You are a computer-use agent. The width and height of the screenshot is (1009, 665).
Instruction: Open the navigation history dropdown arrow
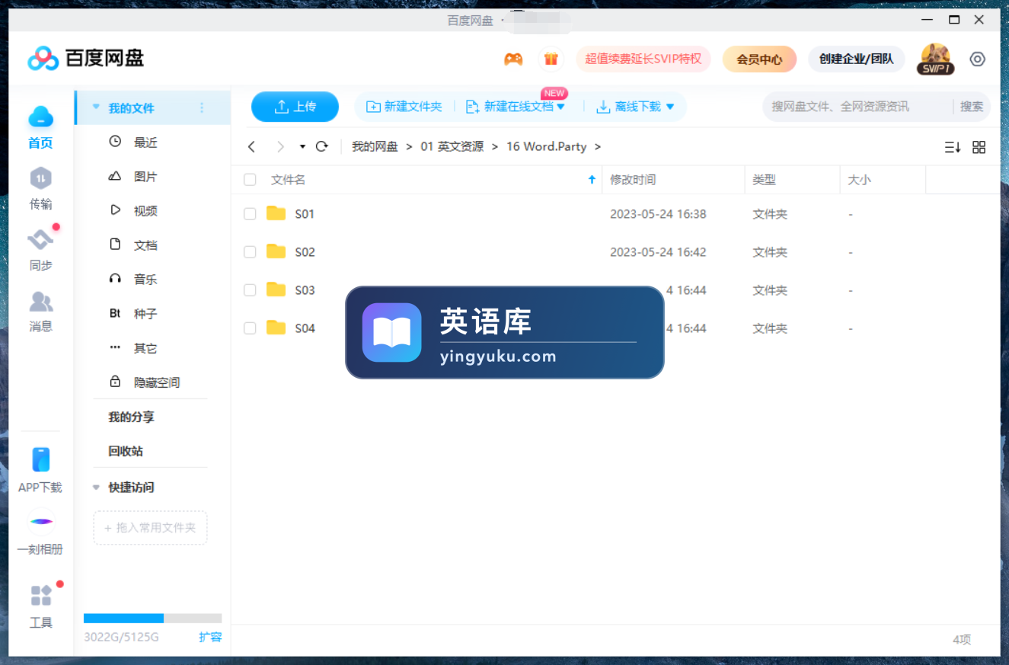302,147
